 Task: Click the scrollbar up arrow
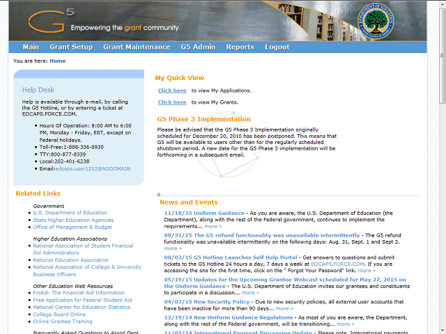point(441,4)
